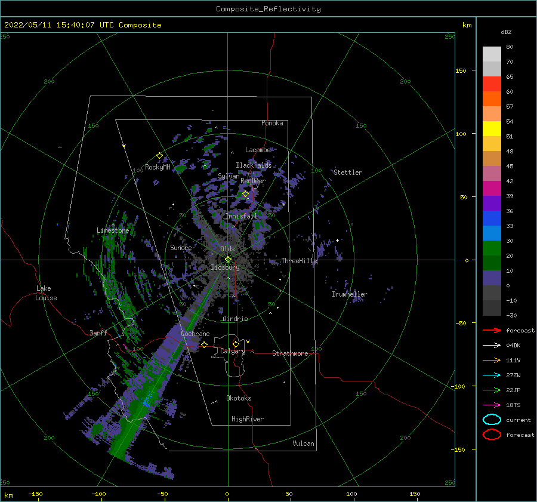
Task: Click the yellow diamond marker above Calgary label
Action: (236, 344)
